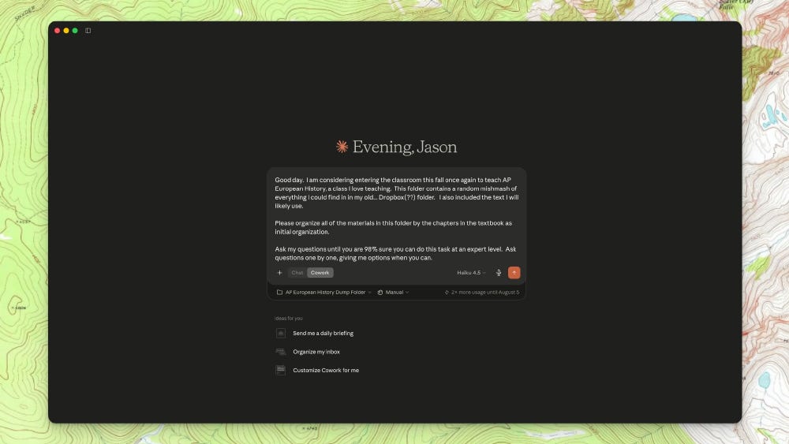The width and height of the screenshot is (789, 444).
Task: Open the Manual permission mode dropdown
Action: [x=394, y=292]
